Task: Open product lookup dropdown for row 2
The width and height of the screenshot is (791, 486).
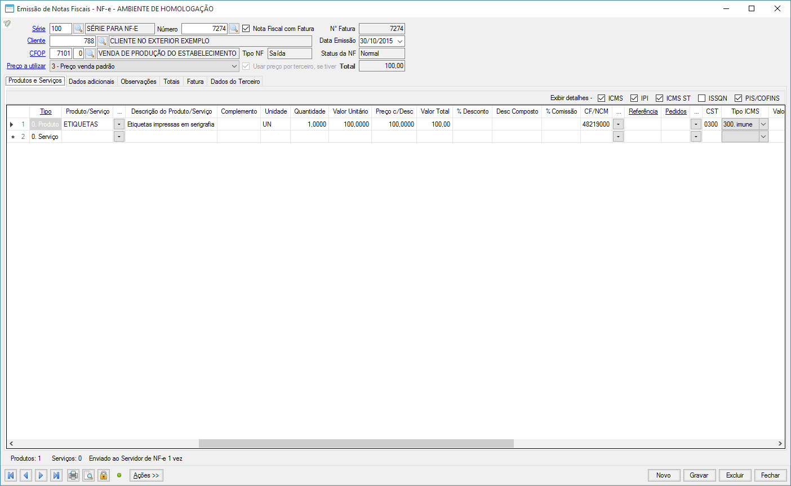Action: (x=119, y=137)
